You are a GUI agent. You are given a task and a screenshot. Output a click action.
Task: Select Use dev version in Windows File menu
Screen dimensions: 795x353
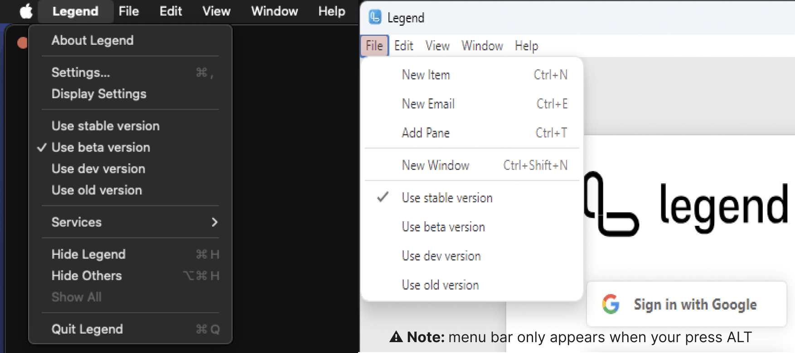(472, 256)
